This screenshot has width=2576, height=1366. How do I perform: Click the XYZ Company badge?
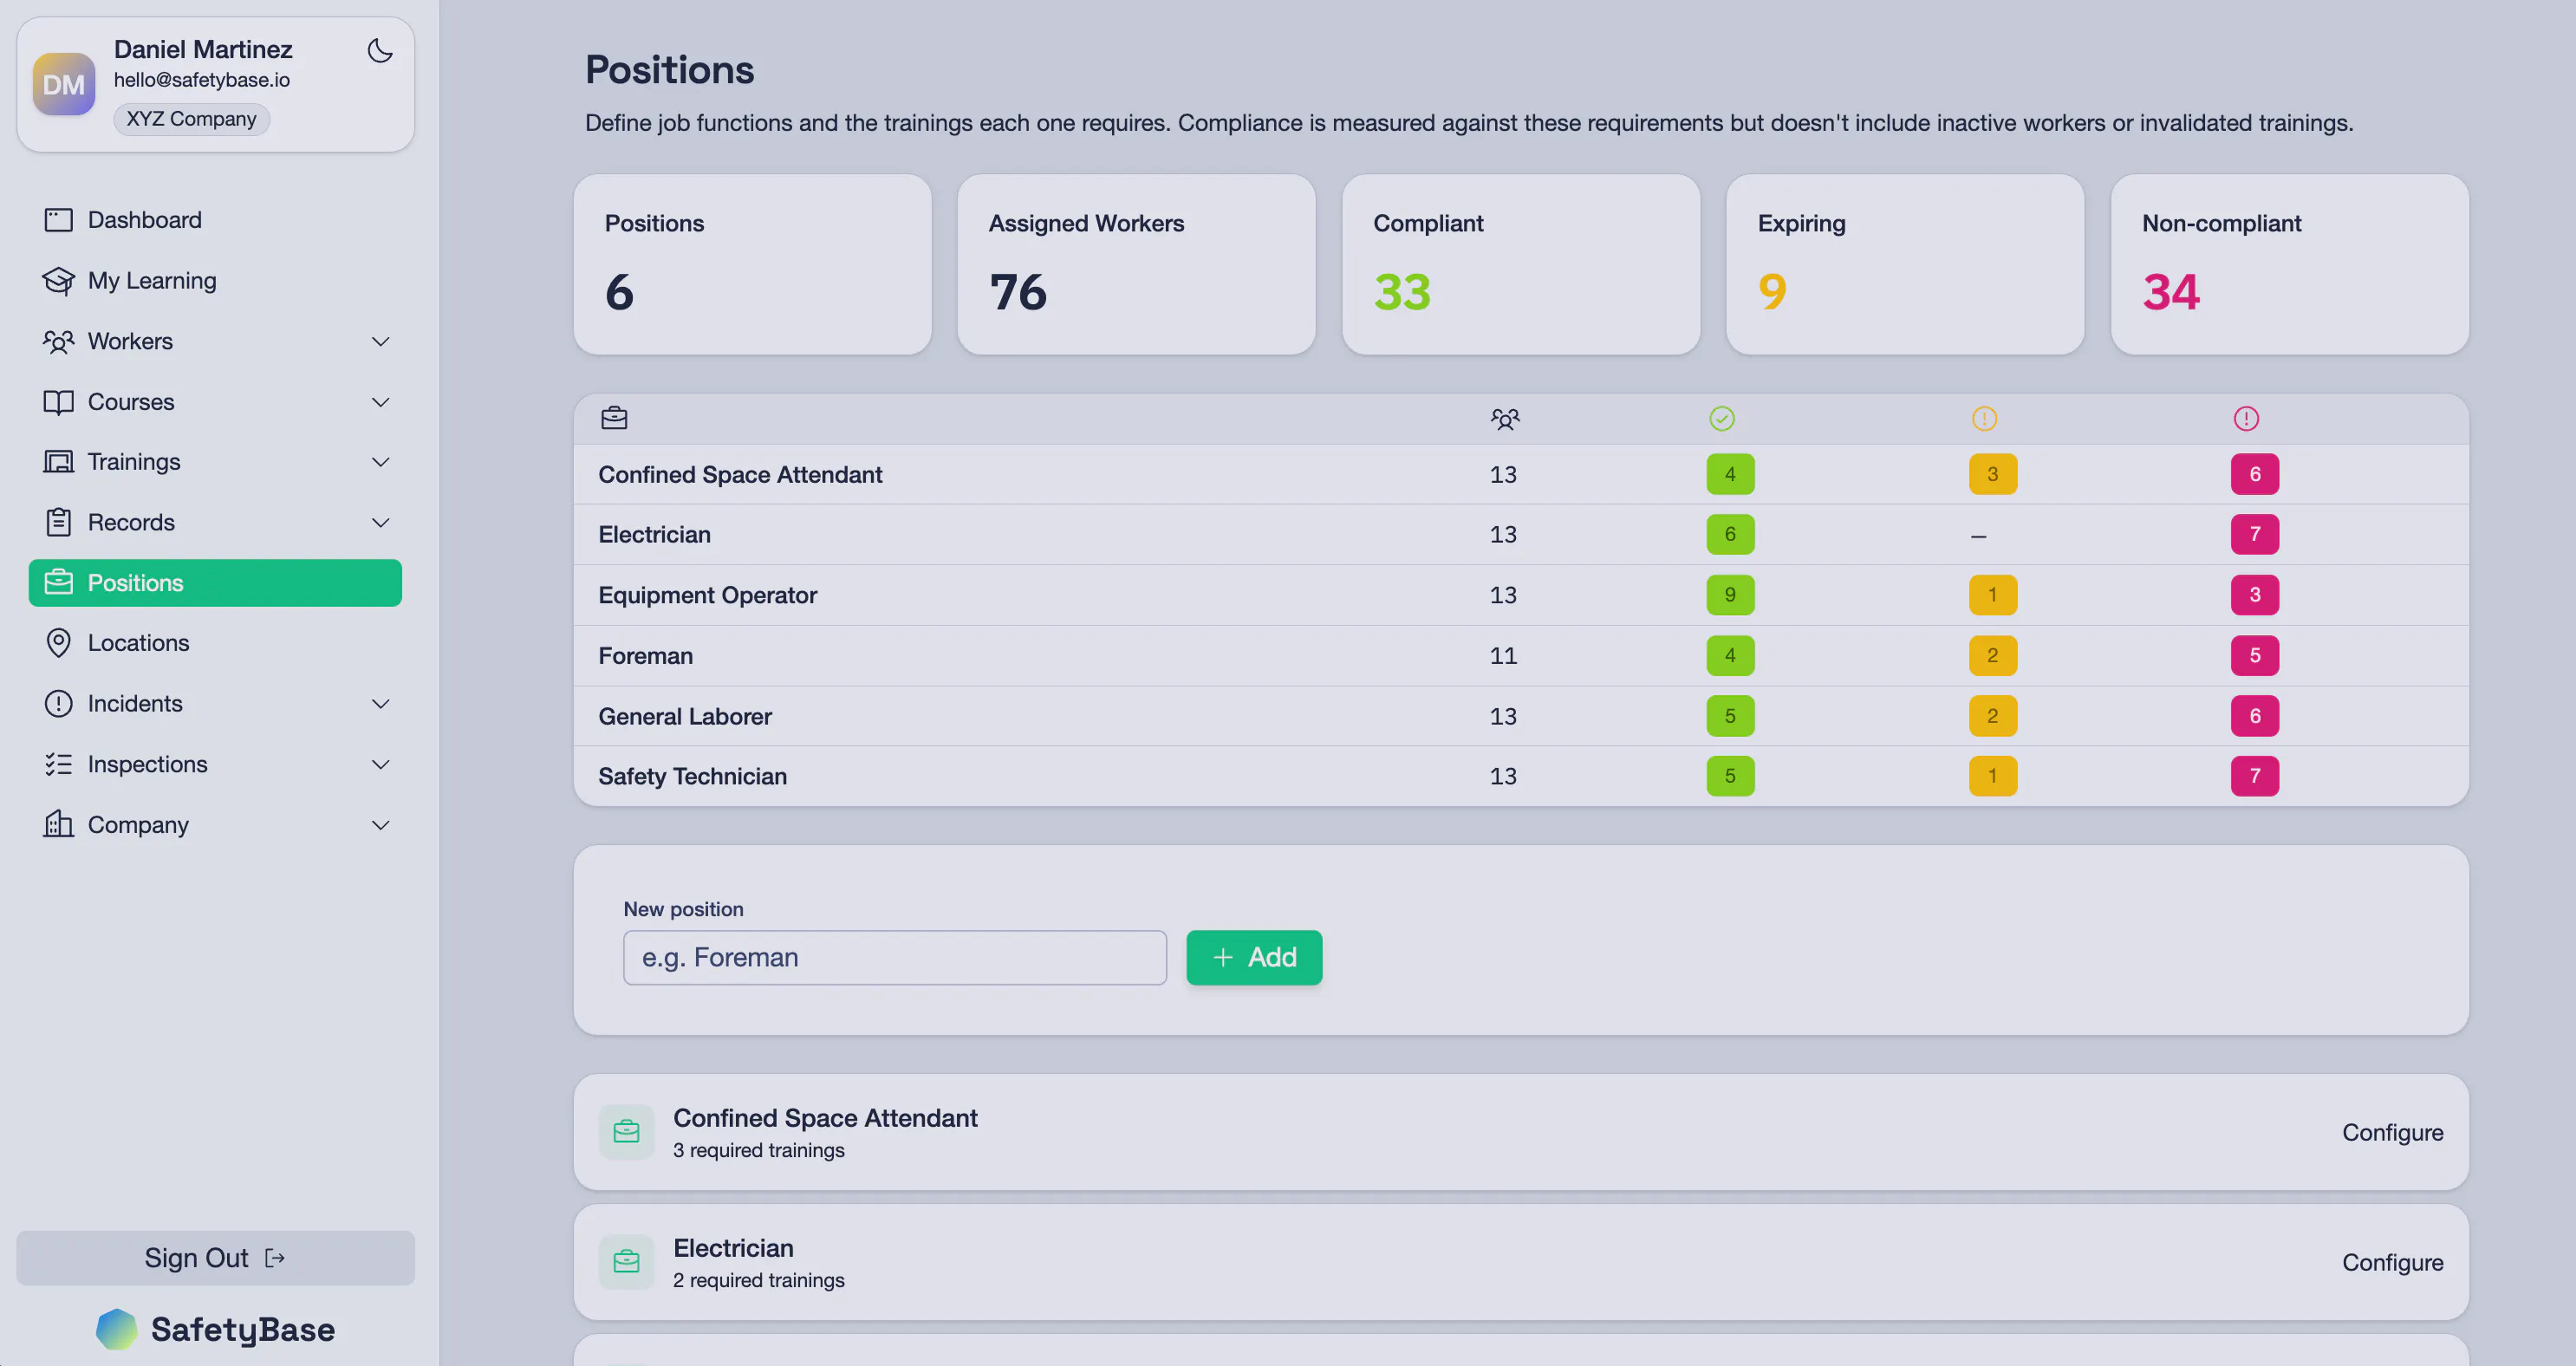coord(191,119)
